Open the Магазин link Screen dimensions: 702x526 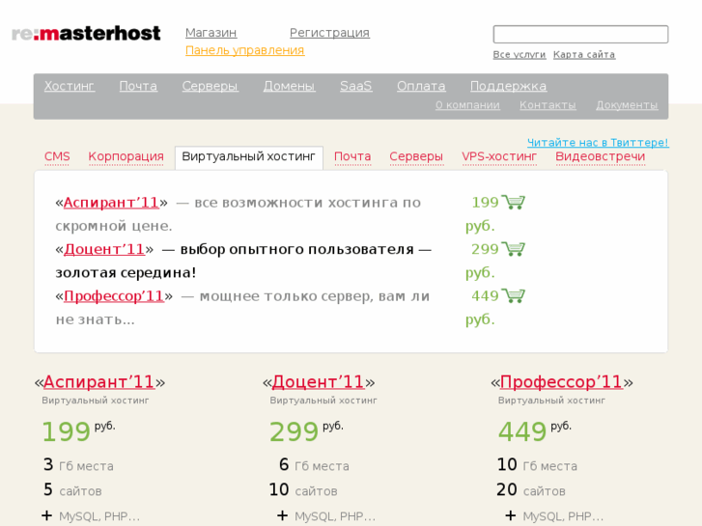[211, 33]
